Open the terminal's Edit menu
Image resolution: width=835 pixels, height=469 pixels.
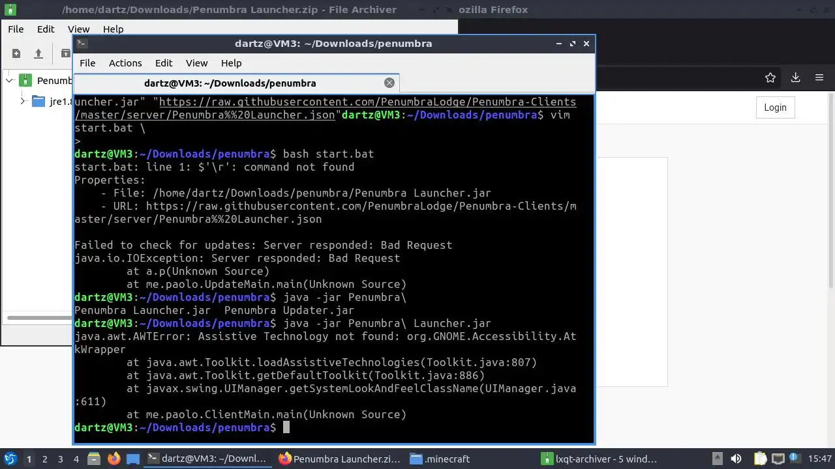(x=164, y=63)
